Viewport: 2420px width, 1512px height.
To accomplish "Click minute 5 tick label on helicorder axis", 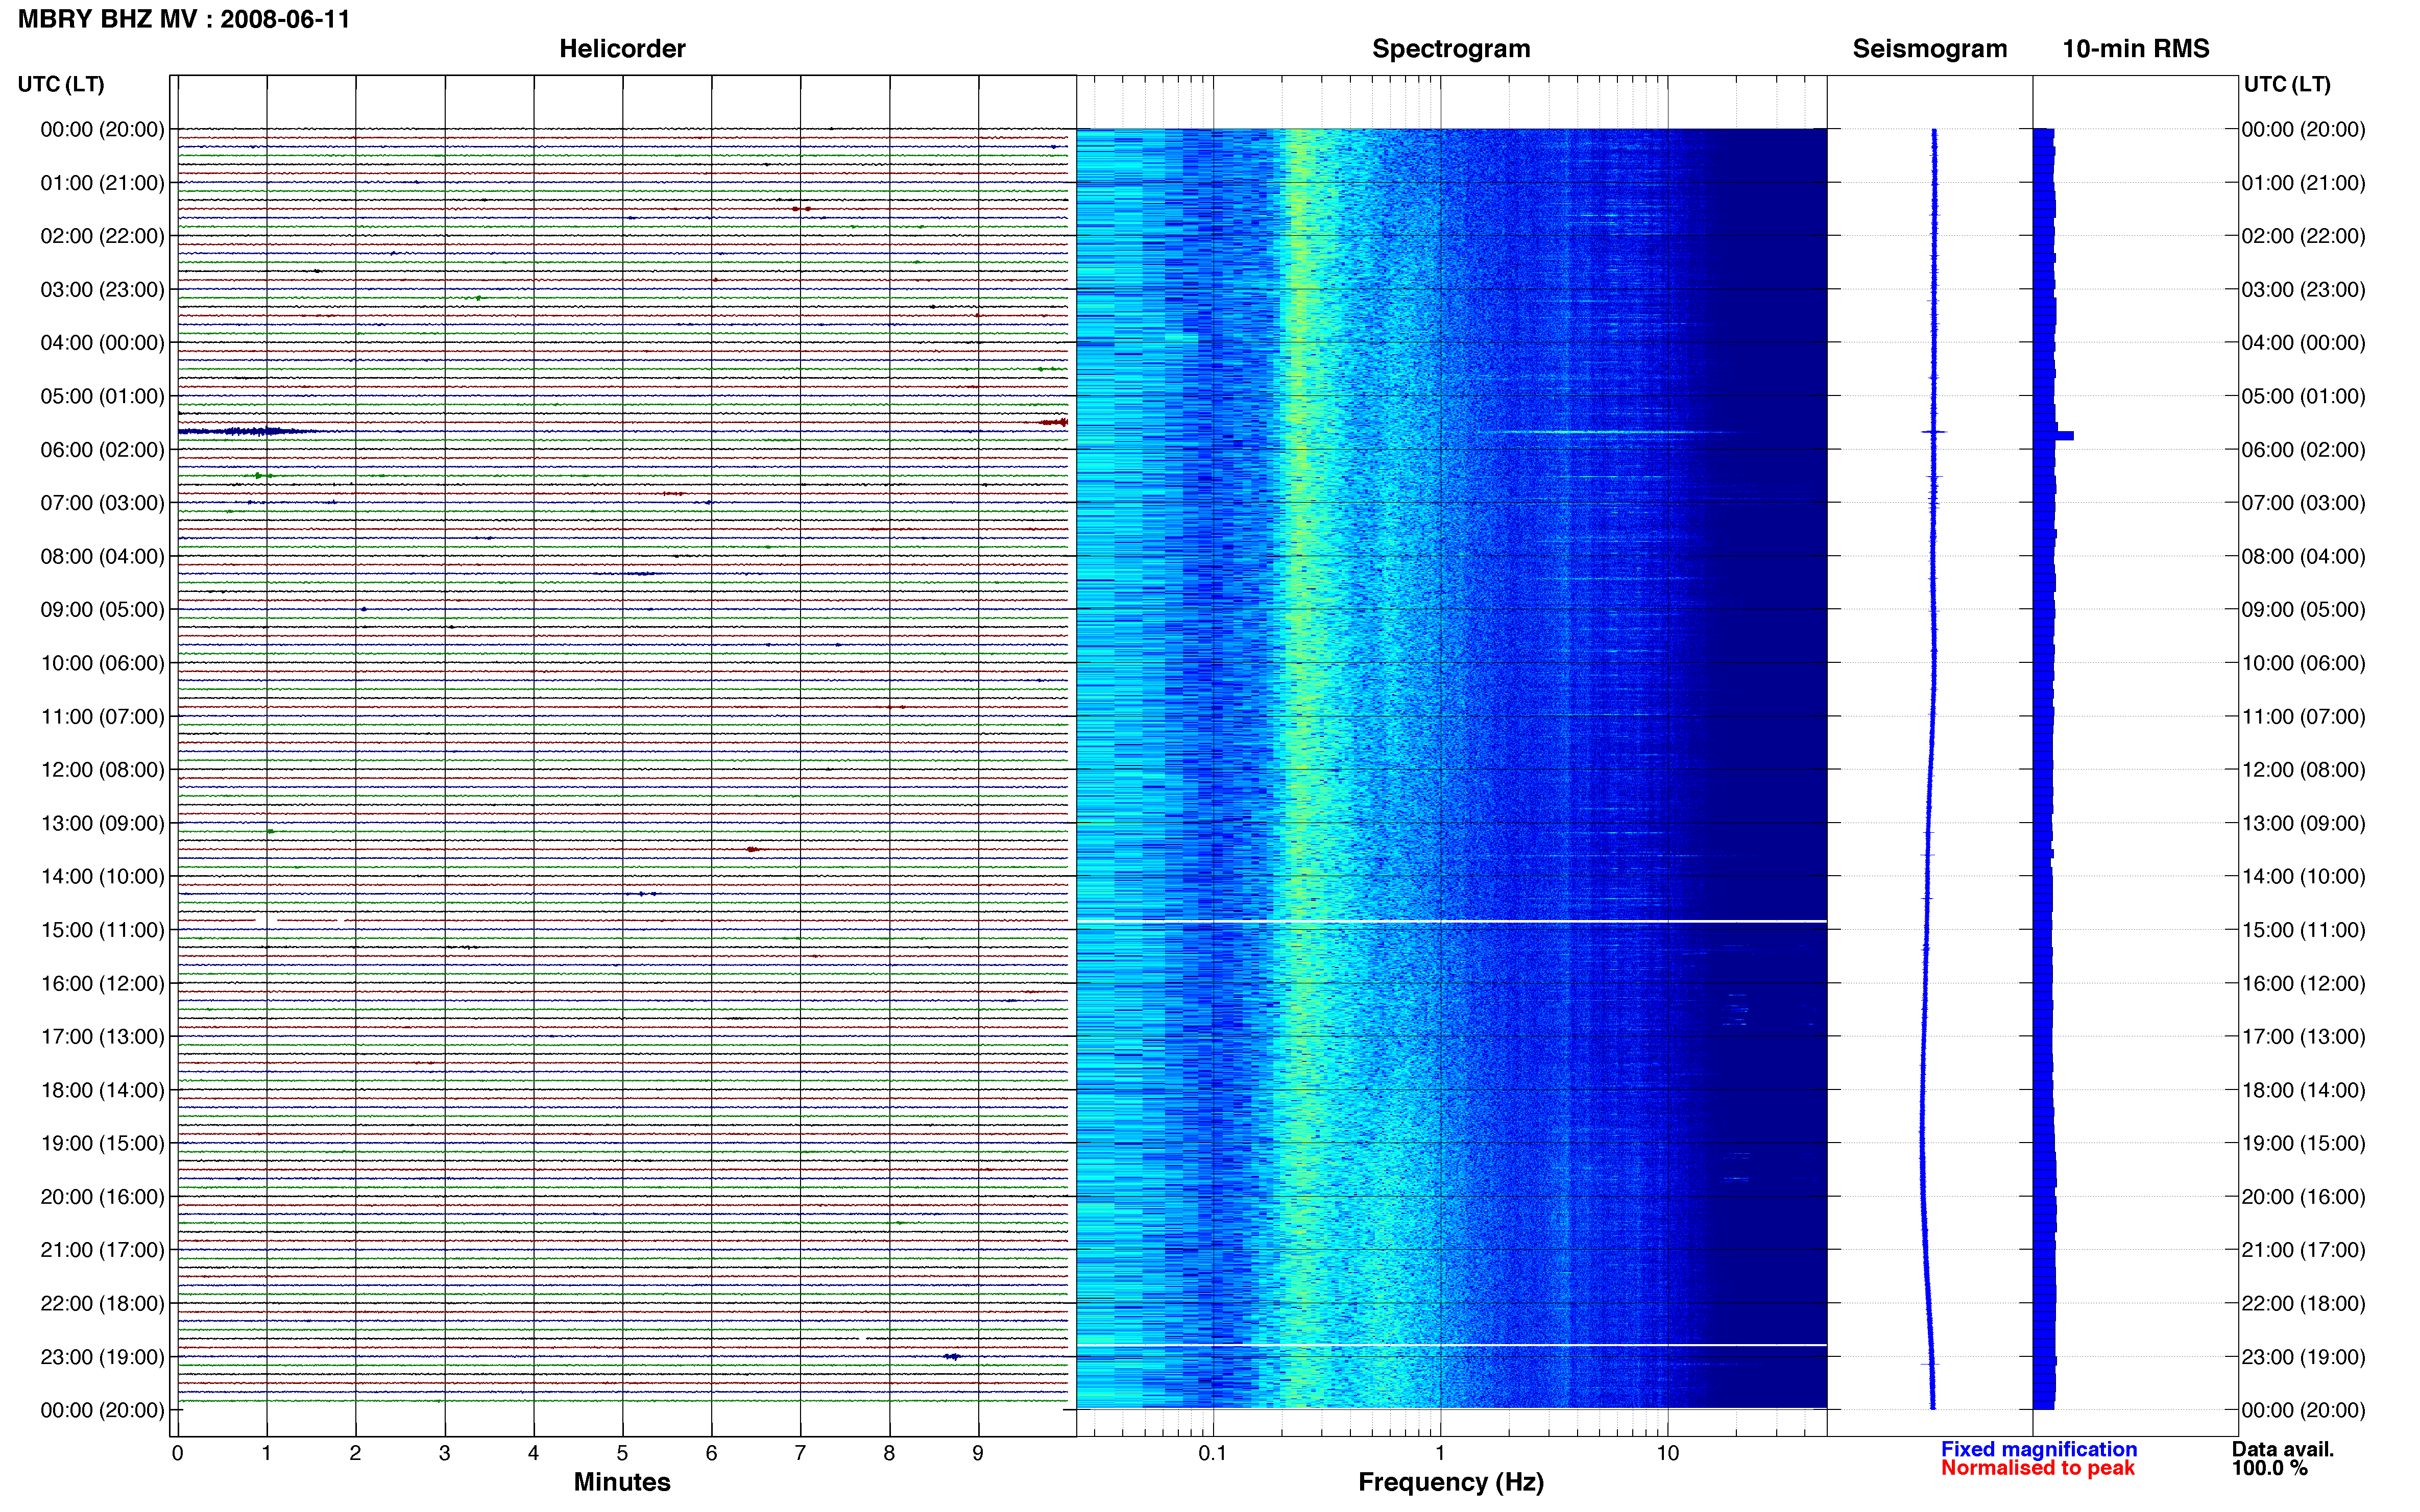I will pyautogui.click(x=622, y=1453).
